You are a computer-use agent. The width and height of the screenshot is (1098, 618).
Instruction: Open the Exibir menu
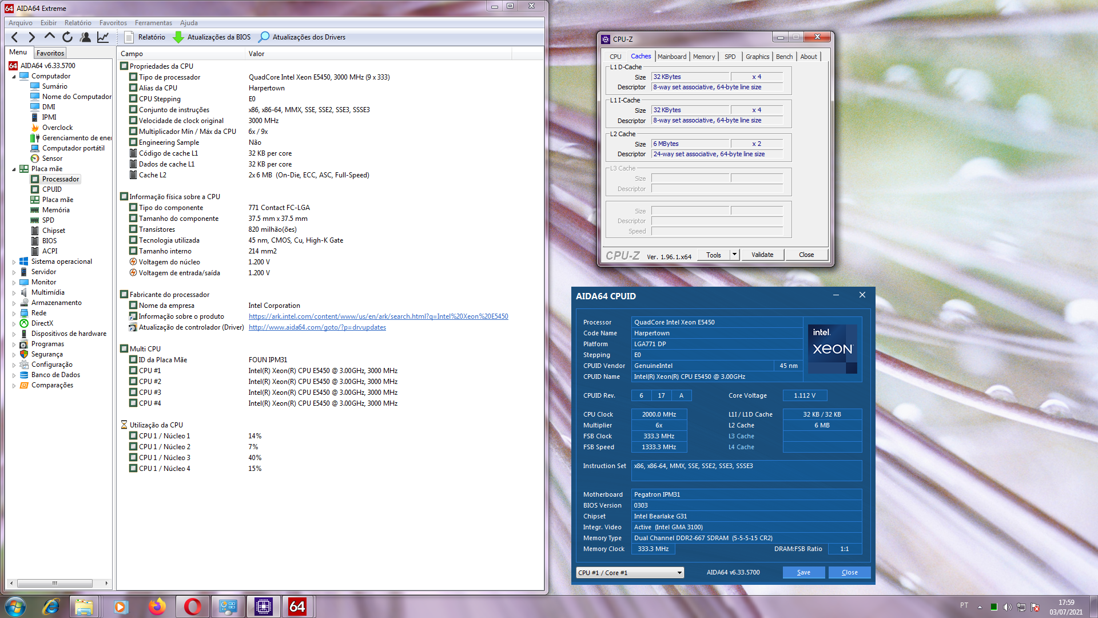49,23
